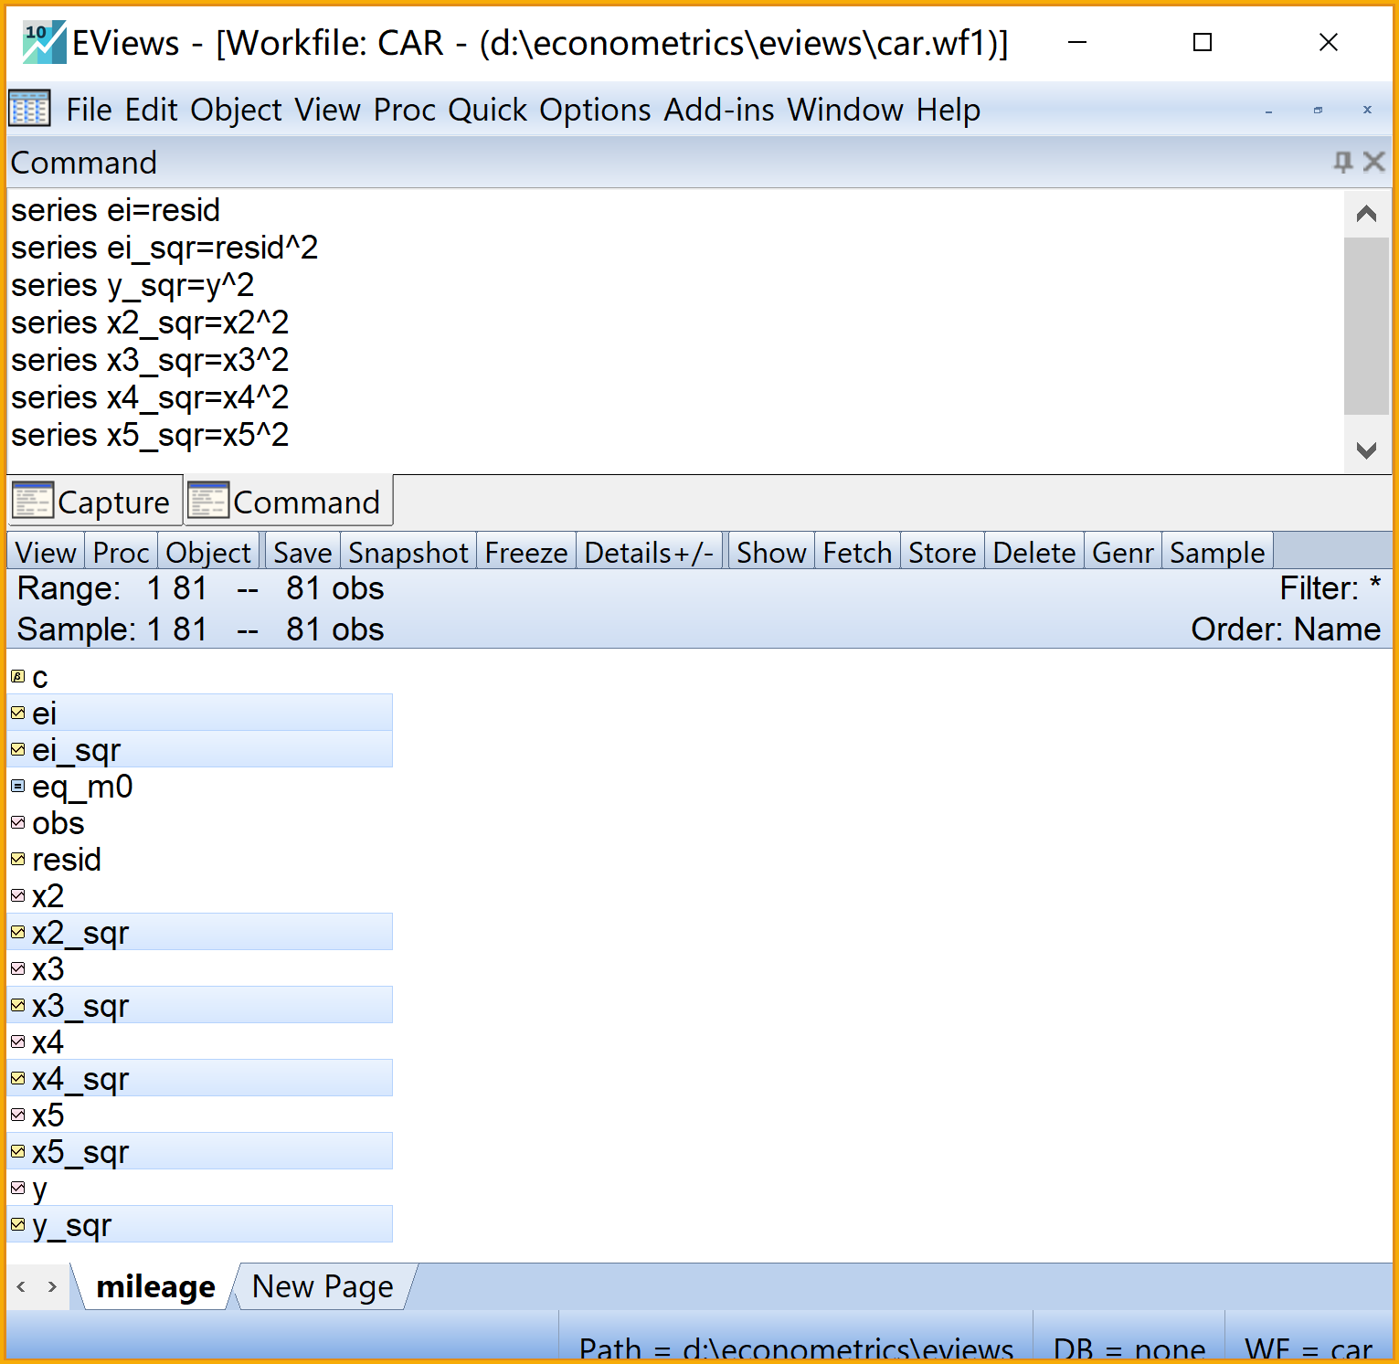Click the Freeze button in toolbar
The height and width of the screenshot is (1364, 1399).
(x=525, y=553)
